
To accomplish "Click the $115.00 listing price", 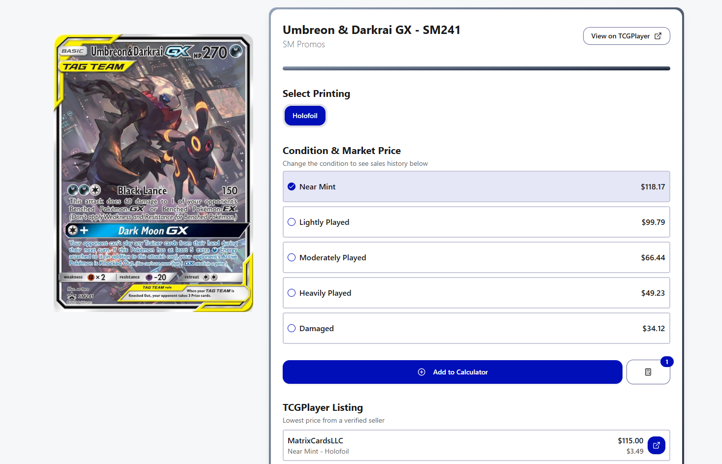I will click(x=630, y=440).
